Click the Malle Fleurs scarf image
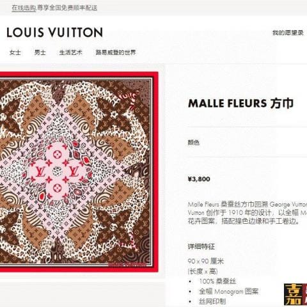 (79, 172)
